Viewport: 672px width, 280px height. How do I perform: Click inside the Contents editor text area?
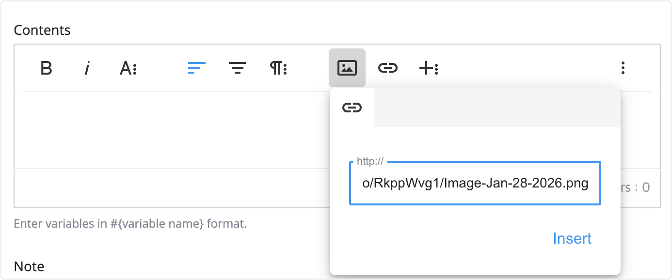[170, 130]
